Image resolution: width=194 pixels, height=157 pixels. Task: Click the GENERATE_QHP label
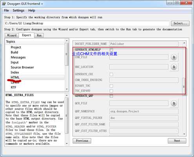pos(84,96)
